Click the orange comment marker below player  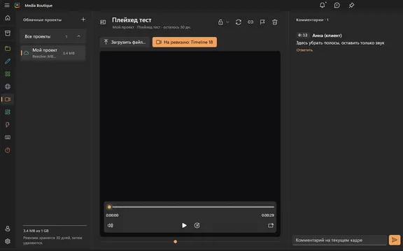(x=176, y=241)
